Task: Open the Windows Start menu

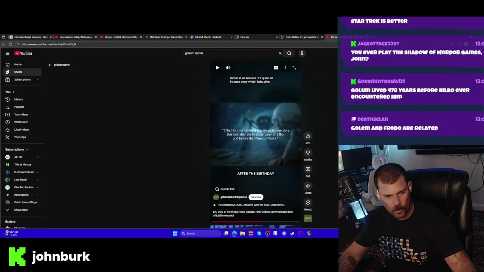Action: click(175, 233)
